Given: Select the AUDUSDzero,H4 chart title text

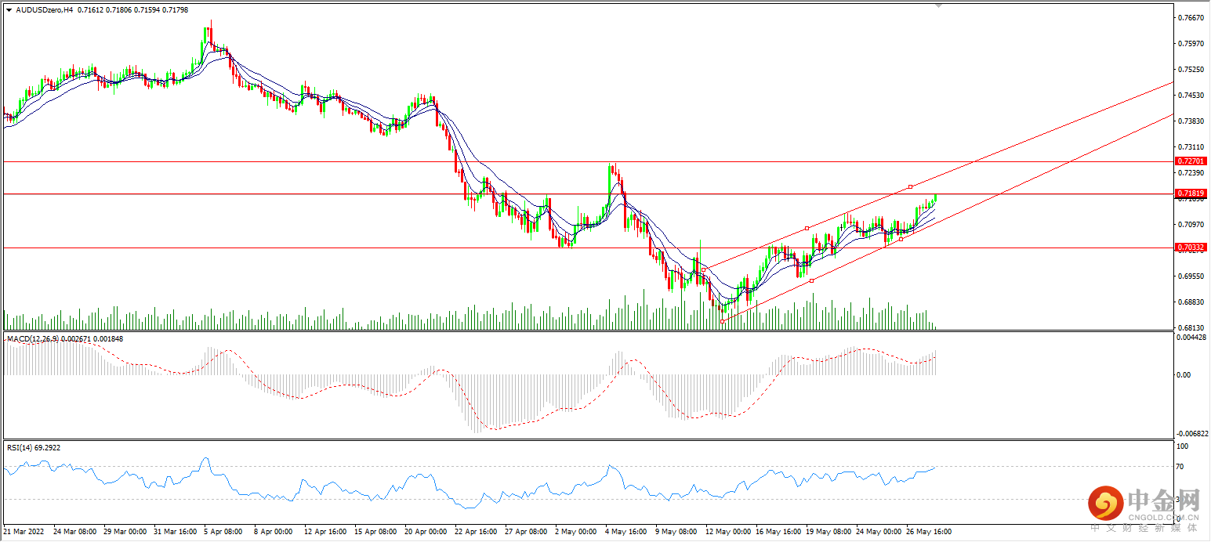Looking at the screenshot, I should 45,9.
